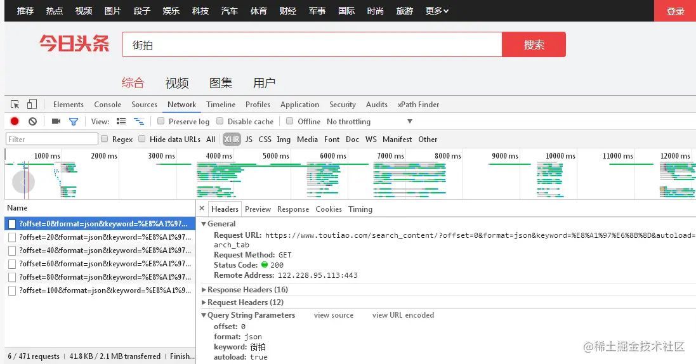The width and height of the screenshot is (696, 364).
Task: Close the request details pane with X
Action: pos(202,208)
